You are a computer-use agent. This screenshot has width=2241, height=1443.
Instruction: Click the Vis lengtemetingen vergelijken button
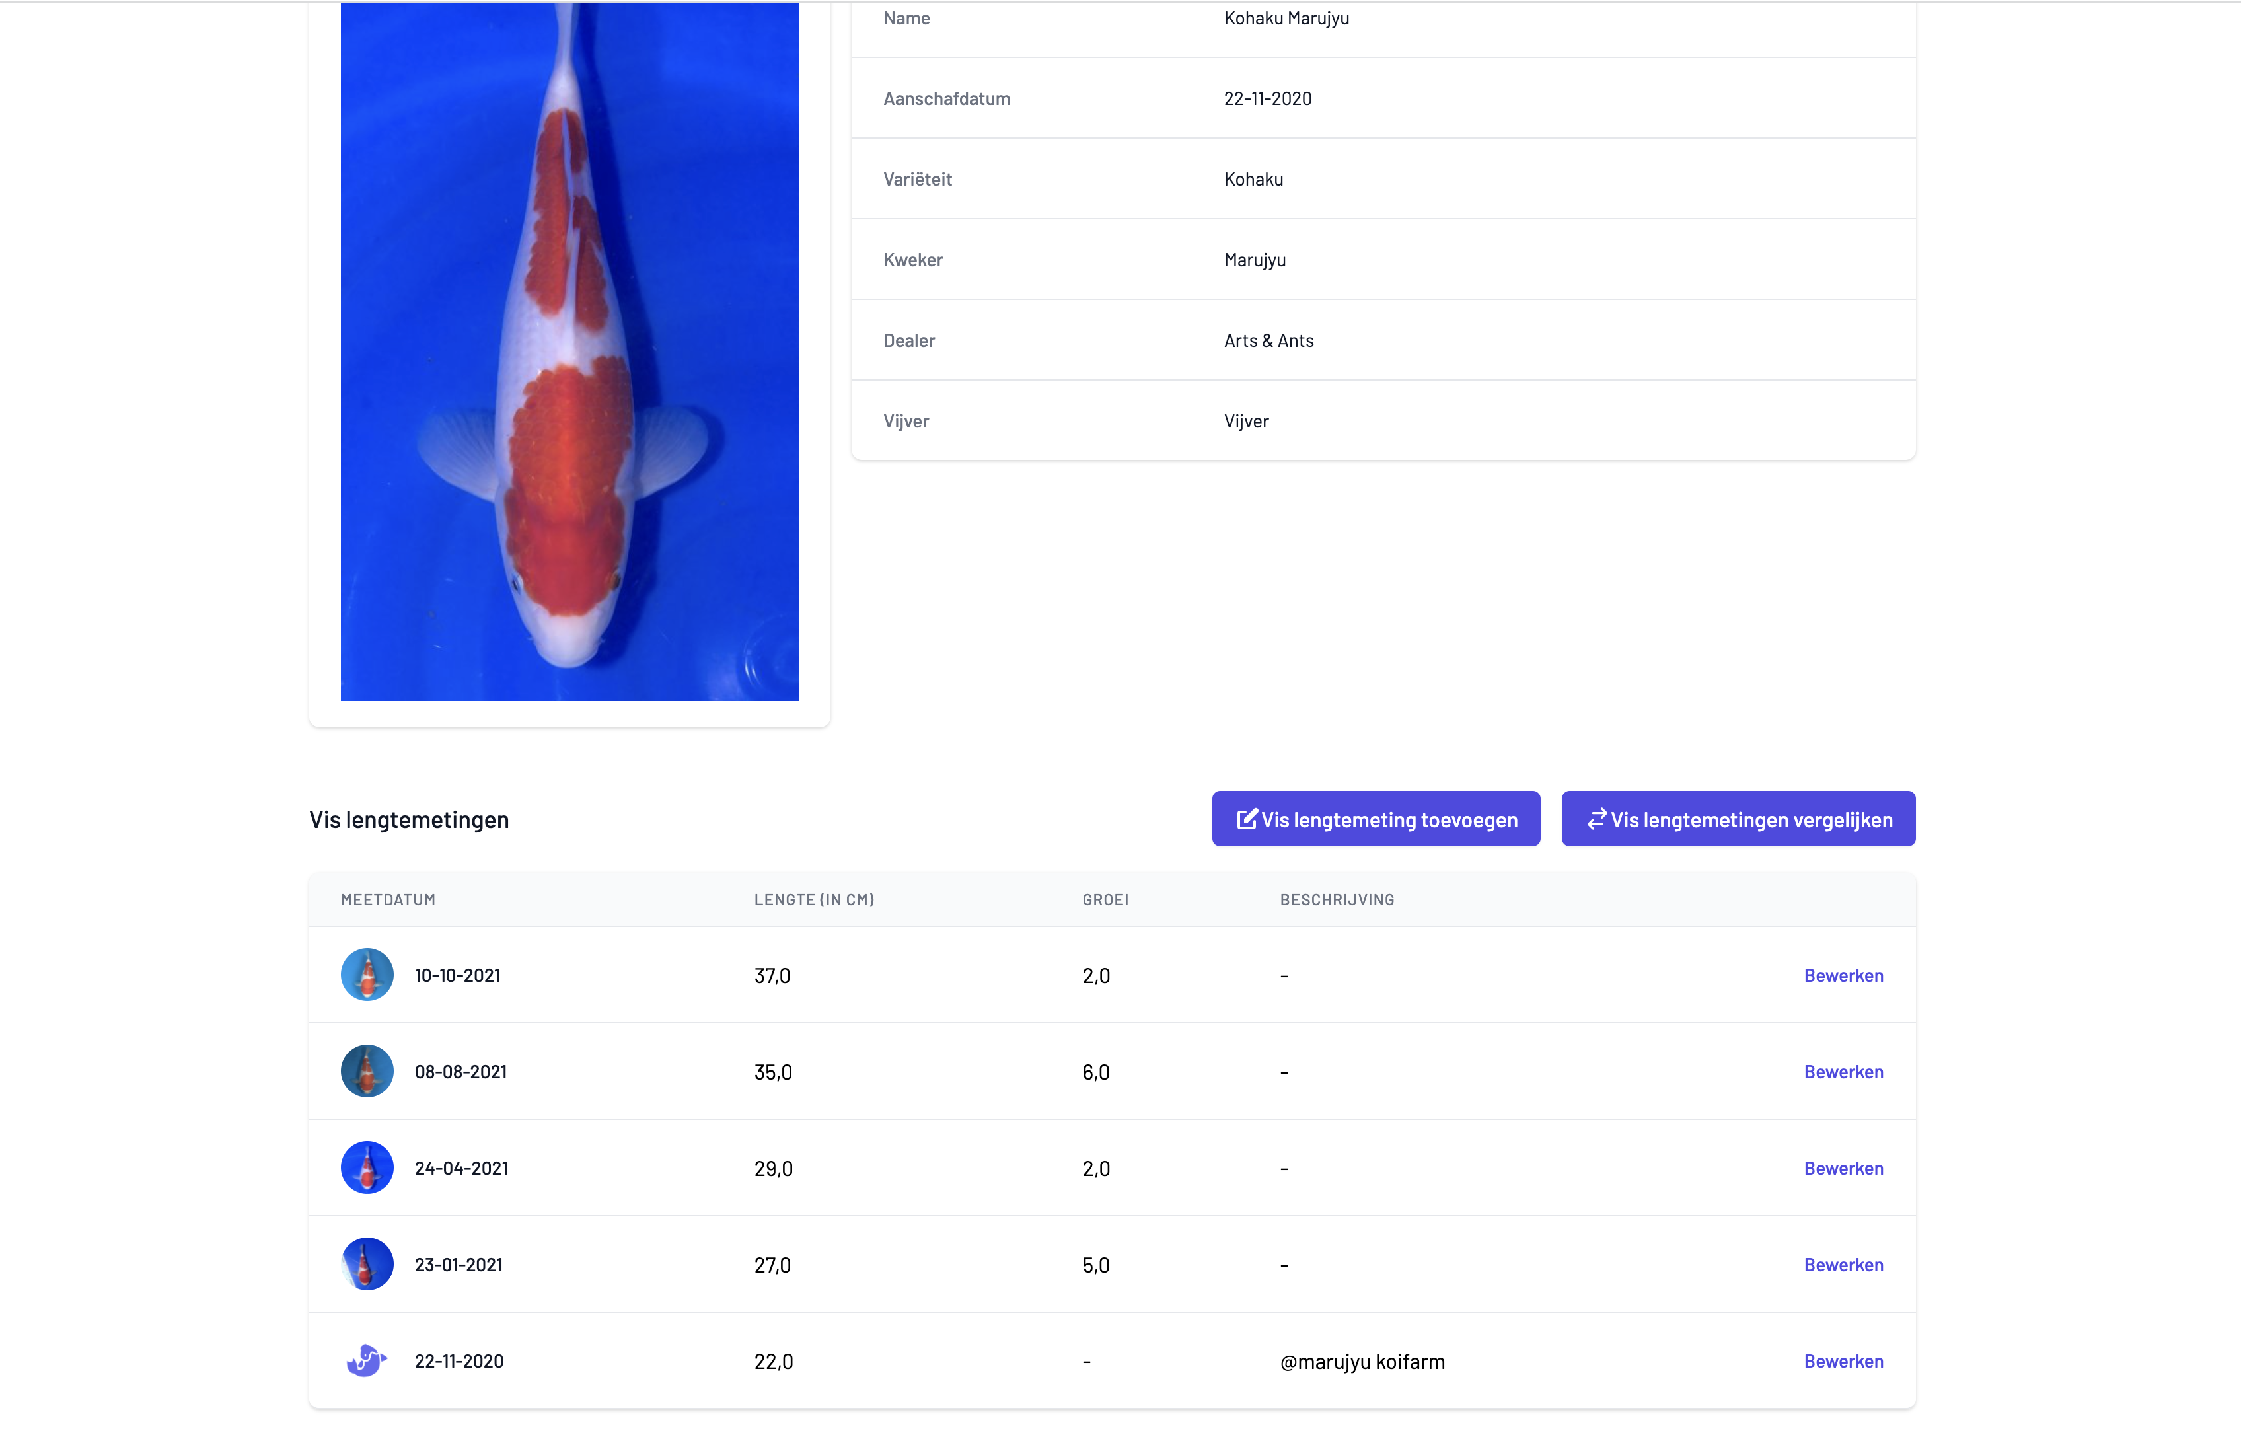click(x=1738, y=819)
